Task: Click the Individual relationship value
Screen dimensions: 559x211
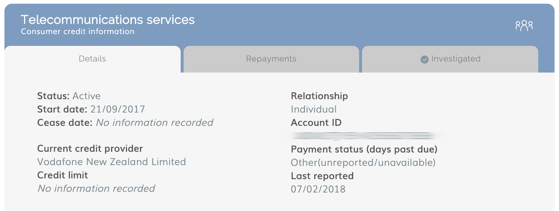Action: [x=314, y=109]
